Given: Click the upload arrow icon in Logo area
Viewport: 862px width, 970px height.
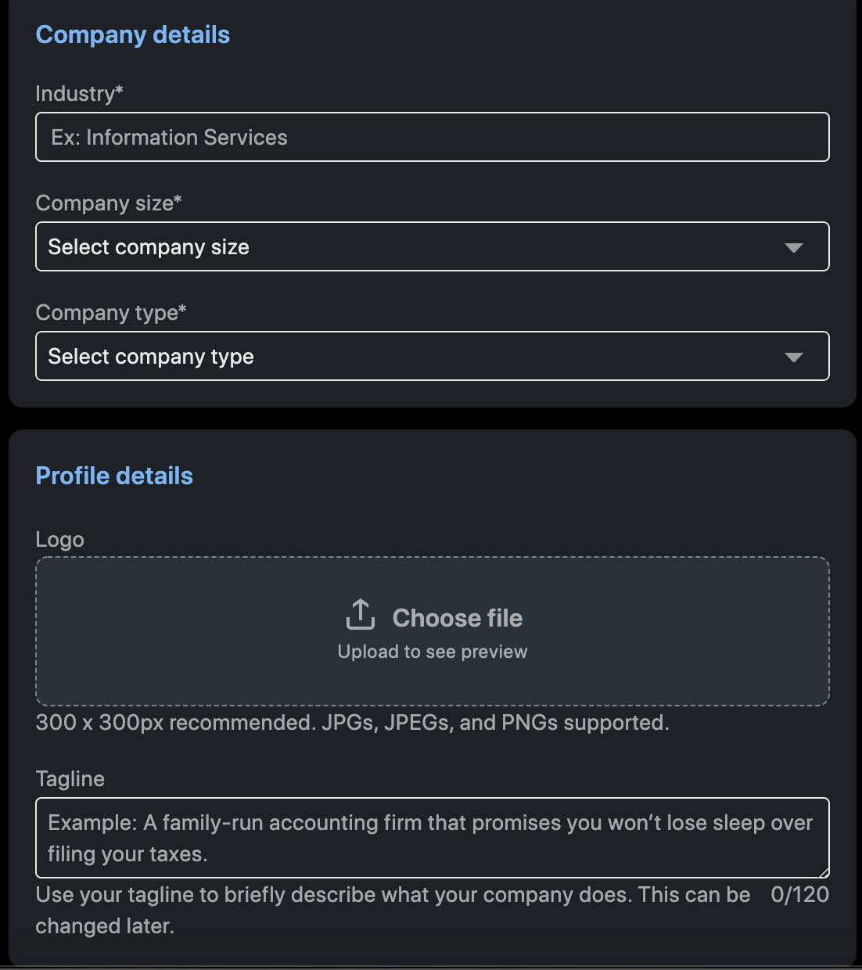Looking at the screenshot, I should pos(360,615).
